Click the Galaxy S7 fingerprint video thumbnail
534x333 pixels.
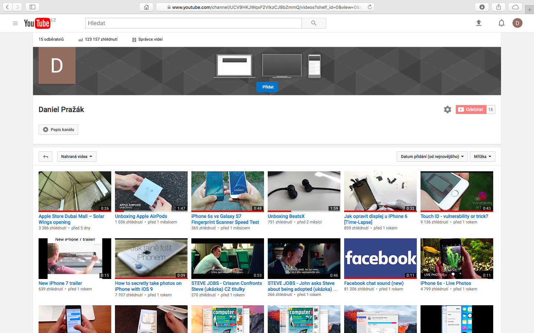click(x=228, y=192)
